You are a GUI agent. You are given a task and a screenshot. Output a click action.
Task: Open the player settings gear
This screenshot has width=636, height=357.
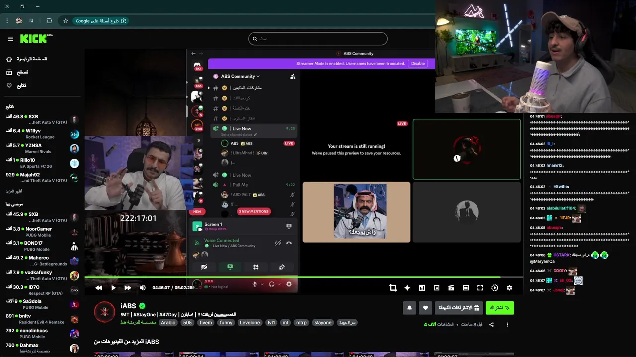[x=509, y=288]
